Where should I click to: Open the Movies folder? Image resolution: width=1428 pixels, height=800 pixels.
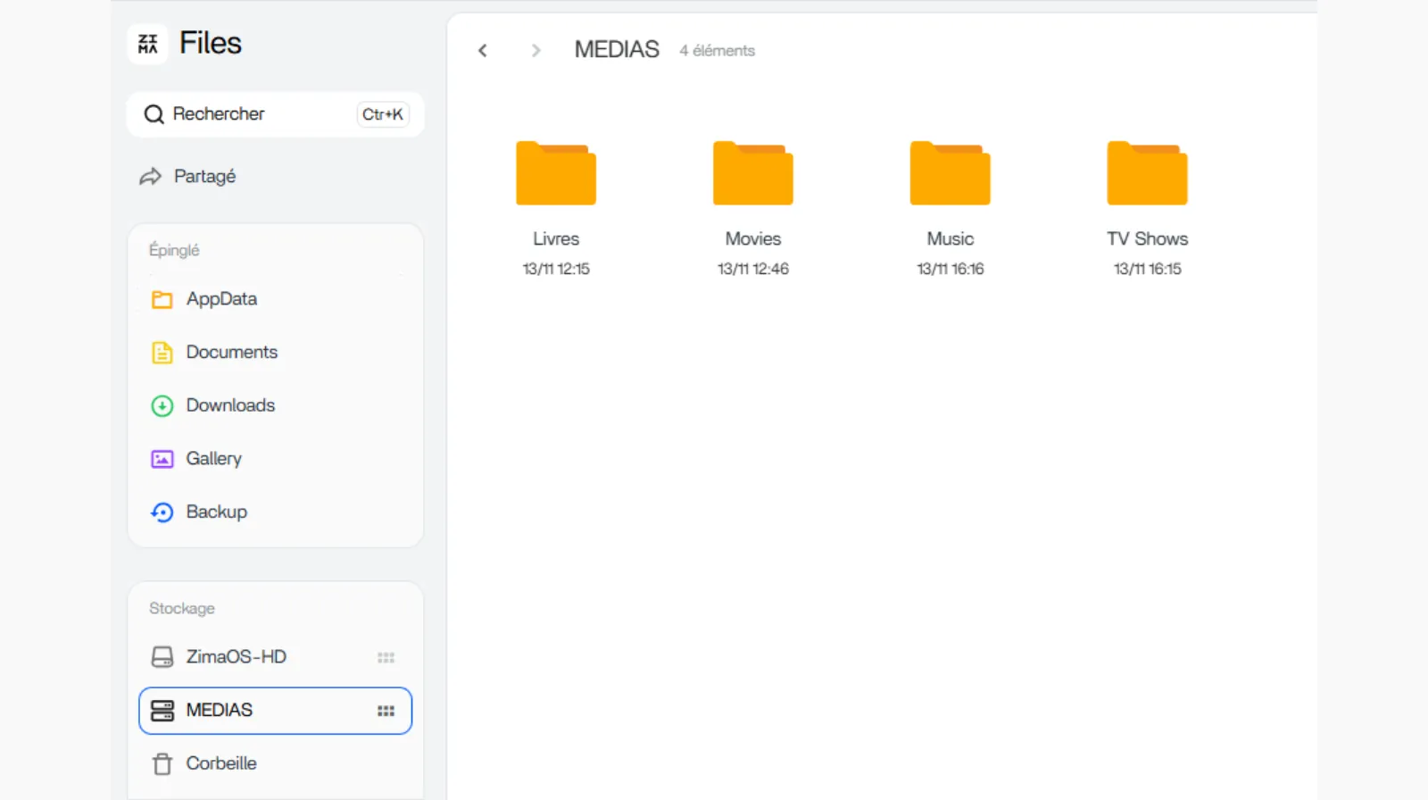tap(752, 174)
